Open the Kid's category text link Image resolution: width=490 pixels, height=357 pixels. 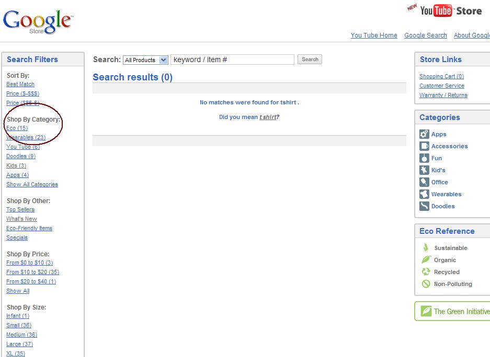tap(438, 170)
